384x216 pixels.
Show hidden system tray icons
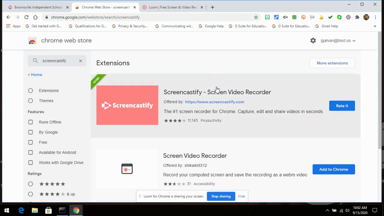pos(327,211)
